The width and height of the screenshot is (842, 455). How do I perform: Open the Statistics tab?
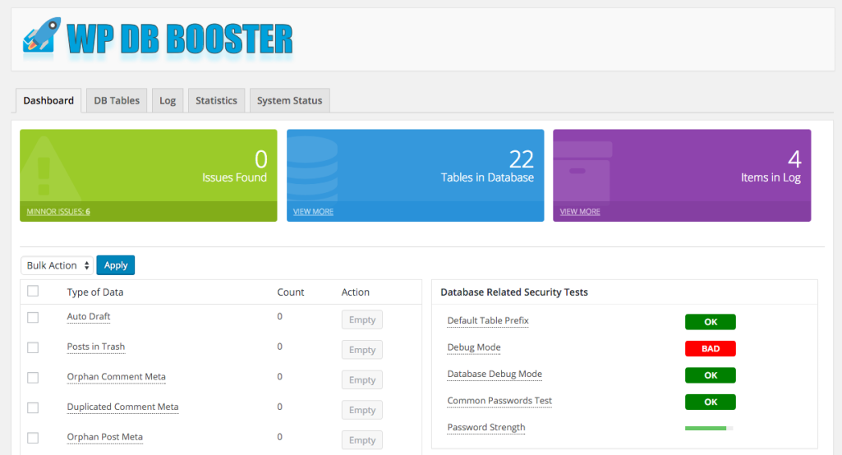point(216,100)
